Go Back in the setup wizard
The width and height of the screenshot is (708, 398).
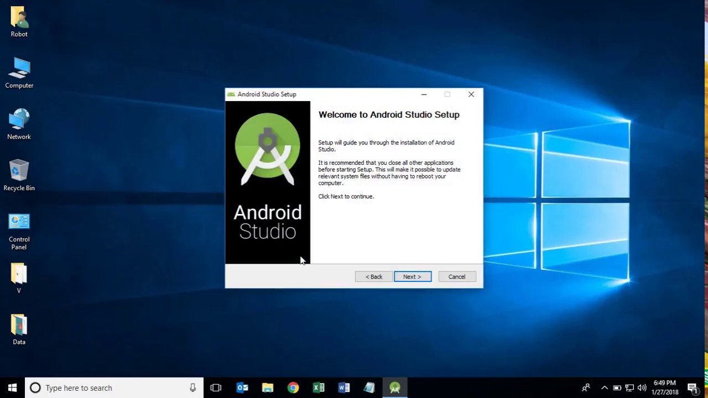point(374,276)
